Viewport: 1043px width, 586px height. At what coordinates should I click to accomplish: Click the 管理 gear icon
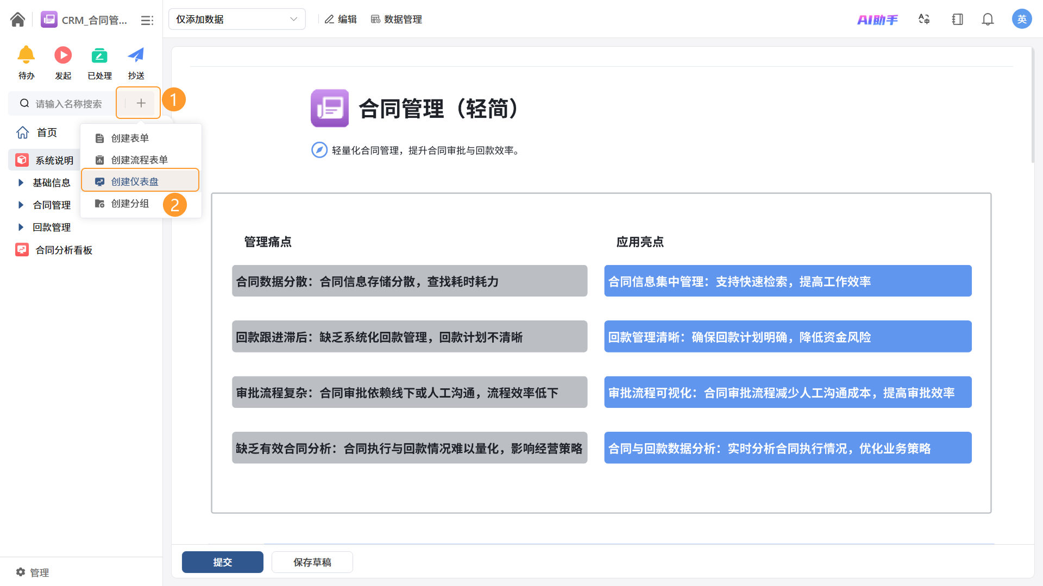point(21,572)
